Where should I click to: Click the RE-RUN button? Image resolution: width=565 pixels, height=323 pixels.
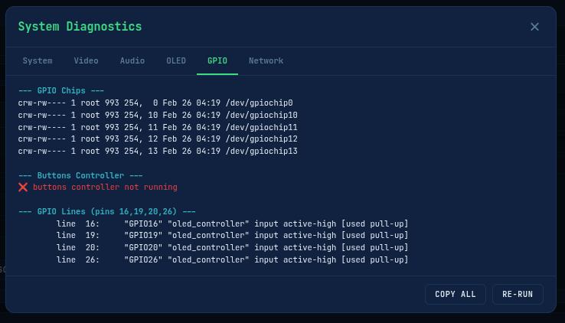click(x=518, y=294)
